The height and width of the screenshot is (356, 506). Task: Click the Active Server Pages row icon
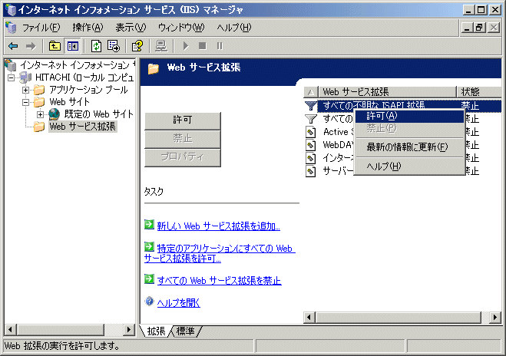(311, 132)
